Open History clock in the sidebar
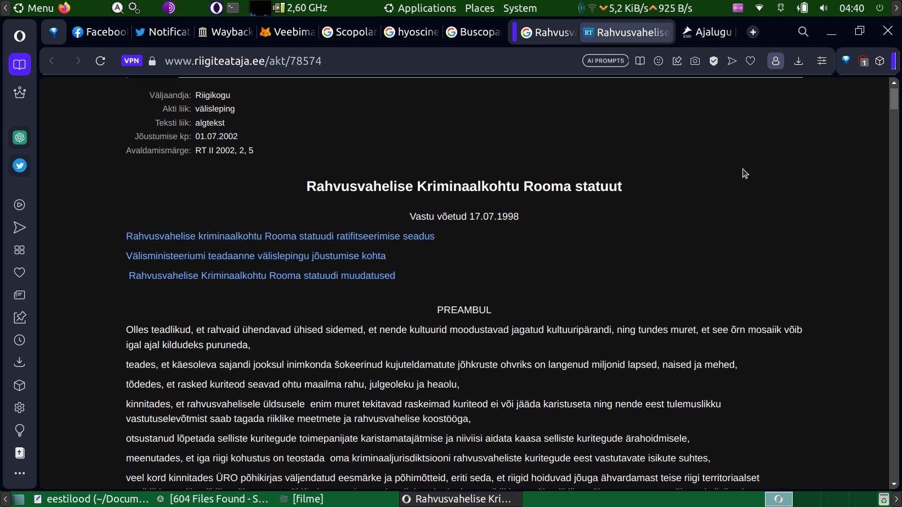 (x=20, y=340)
